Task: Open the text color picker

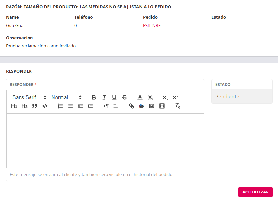Action: 140,97
